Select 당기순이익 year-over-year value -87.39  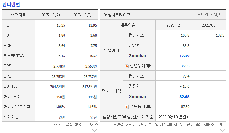click(x=185, y=107)
